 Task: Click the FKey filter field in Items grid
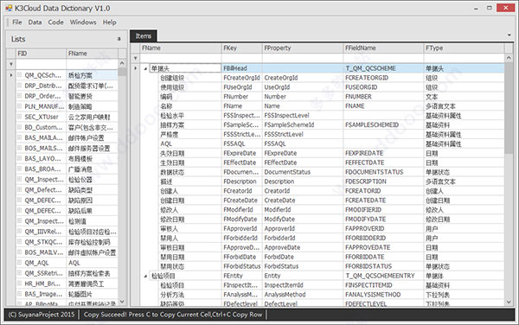[241, 58]
